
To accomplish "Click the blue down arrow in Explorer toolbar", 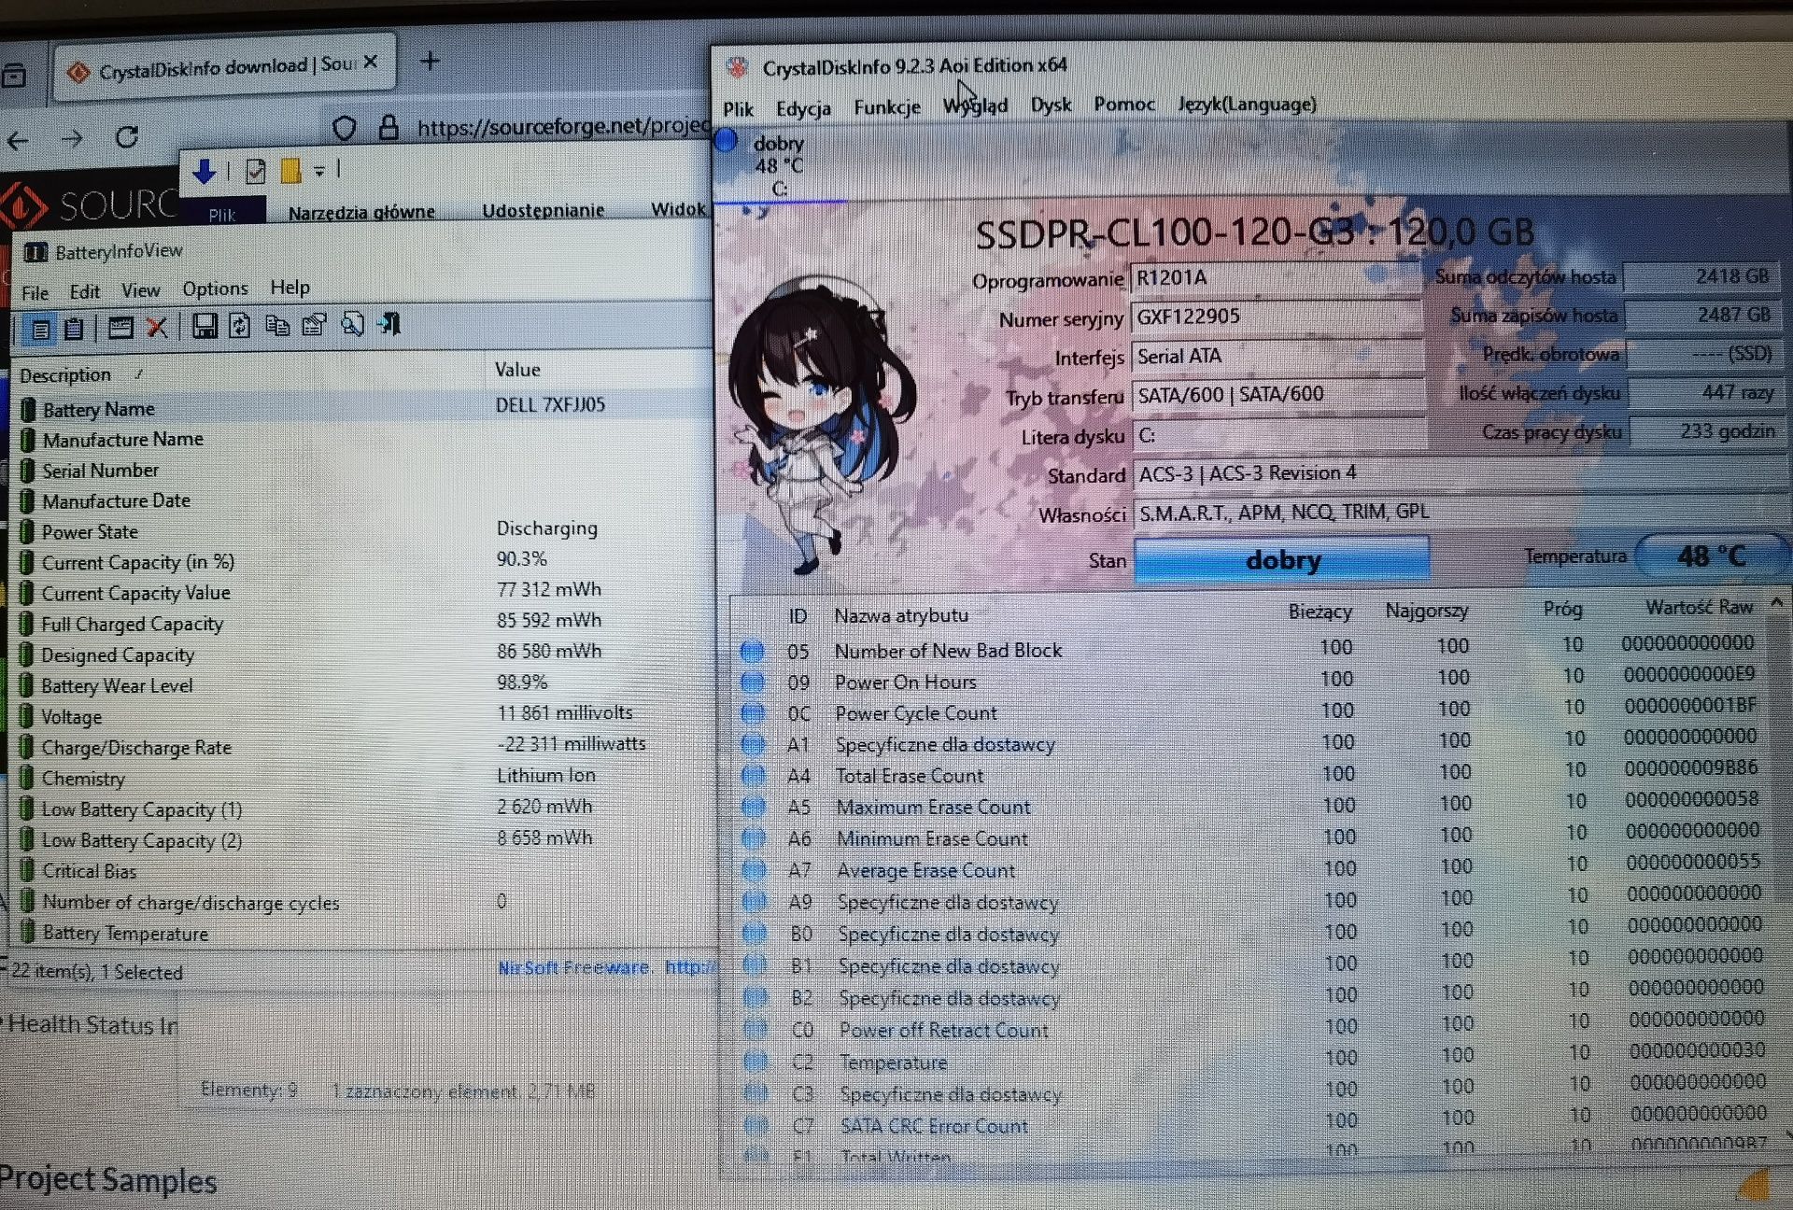I will (204, 171).
